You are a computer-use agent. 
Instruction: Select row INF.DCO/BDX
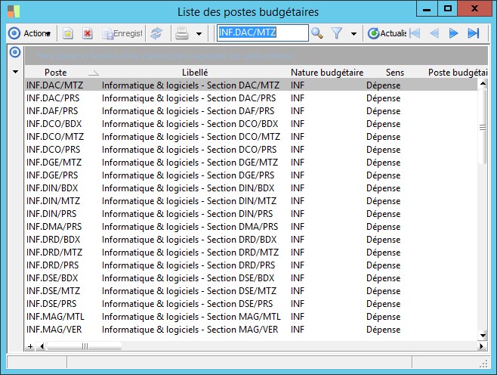[x=251, y=124]
